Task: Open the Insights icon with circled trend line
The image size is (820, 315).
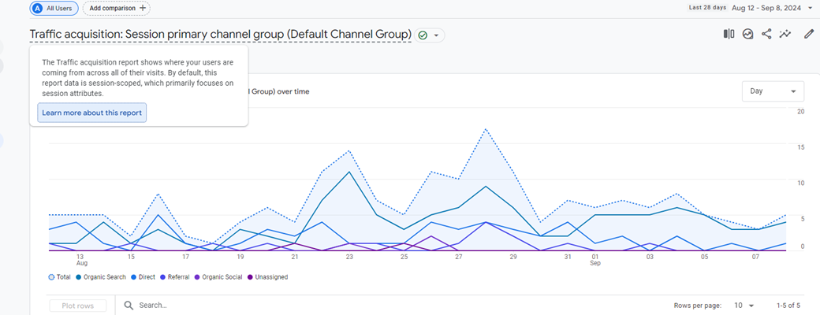Action: coord(747,34)
